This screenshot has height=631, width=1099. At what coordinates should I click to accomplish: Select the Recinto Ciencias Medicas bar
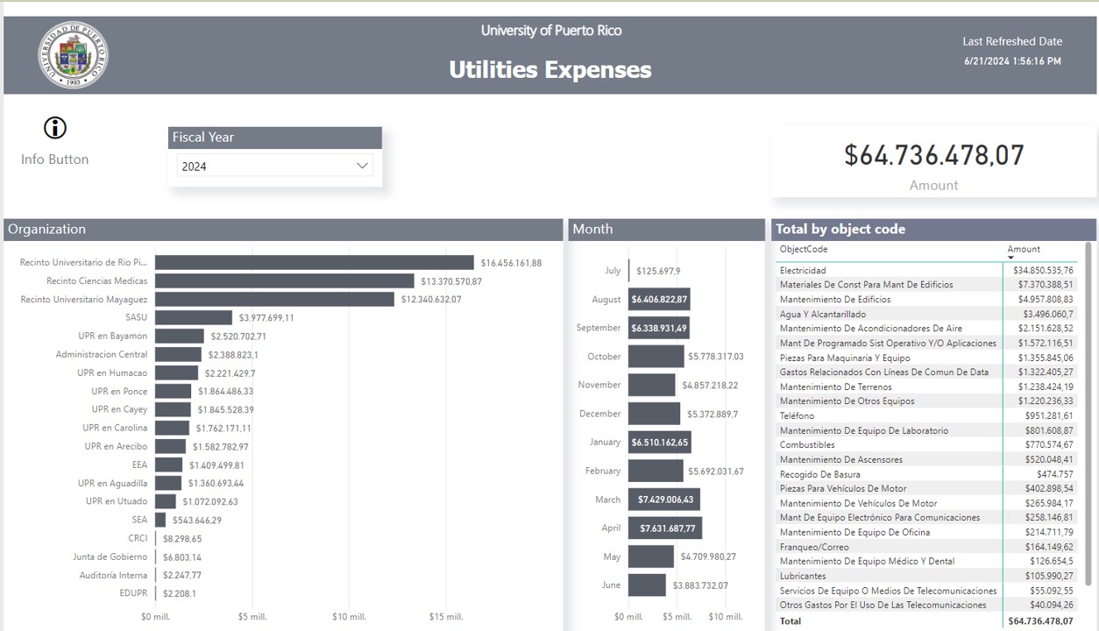pos(284,281)
